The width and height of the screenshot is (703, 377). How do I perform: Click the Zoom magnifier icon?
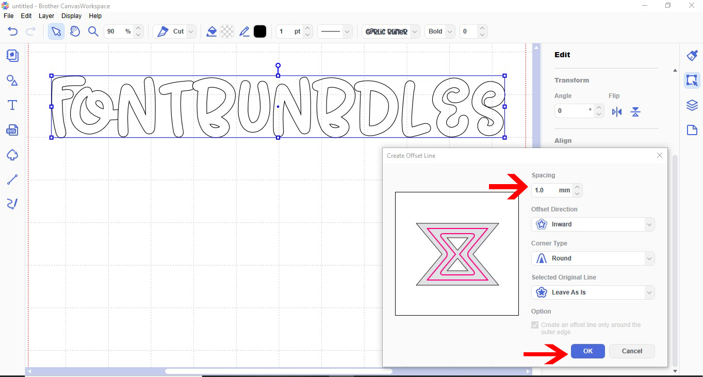[x=93, y=31]
